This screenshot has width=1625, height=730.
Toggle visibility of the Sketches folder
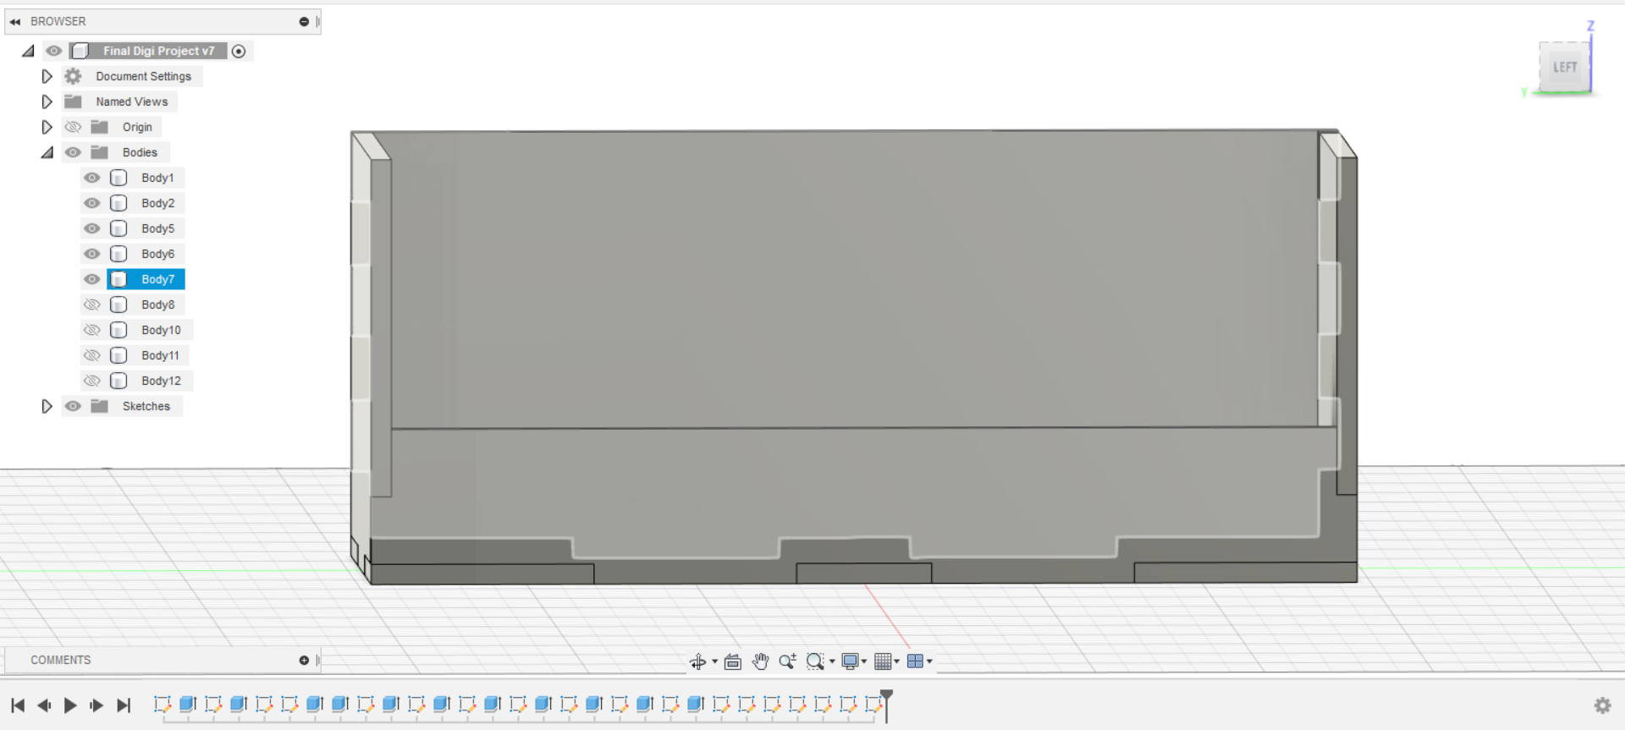(74, 406)
